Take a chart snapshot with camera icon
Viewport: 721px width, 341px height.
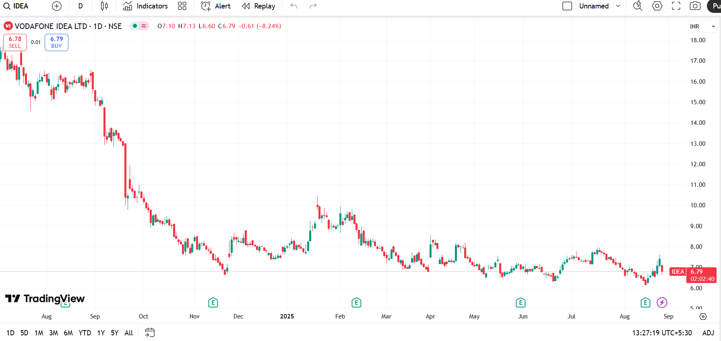coord(695,6)
